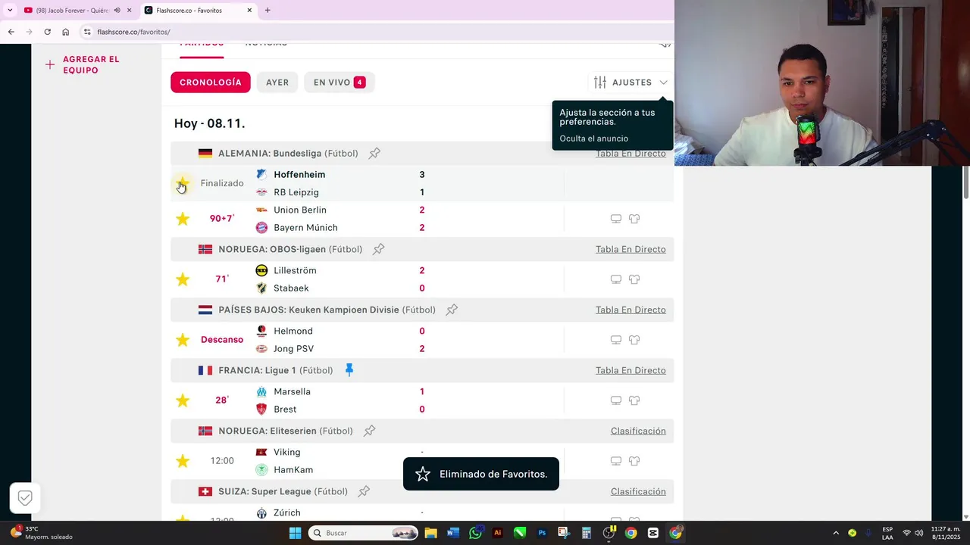Click the browser address bar
The image size is (970, 545).
pyautogui.click(x=375, y=32)
